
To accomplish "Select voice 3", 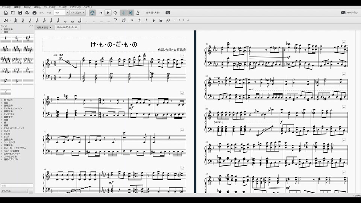I will tap(184, 20).
